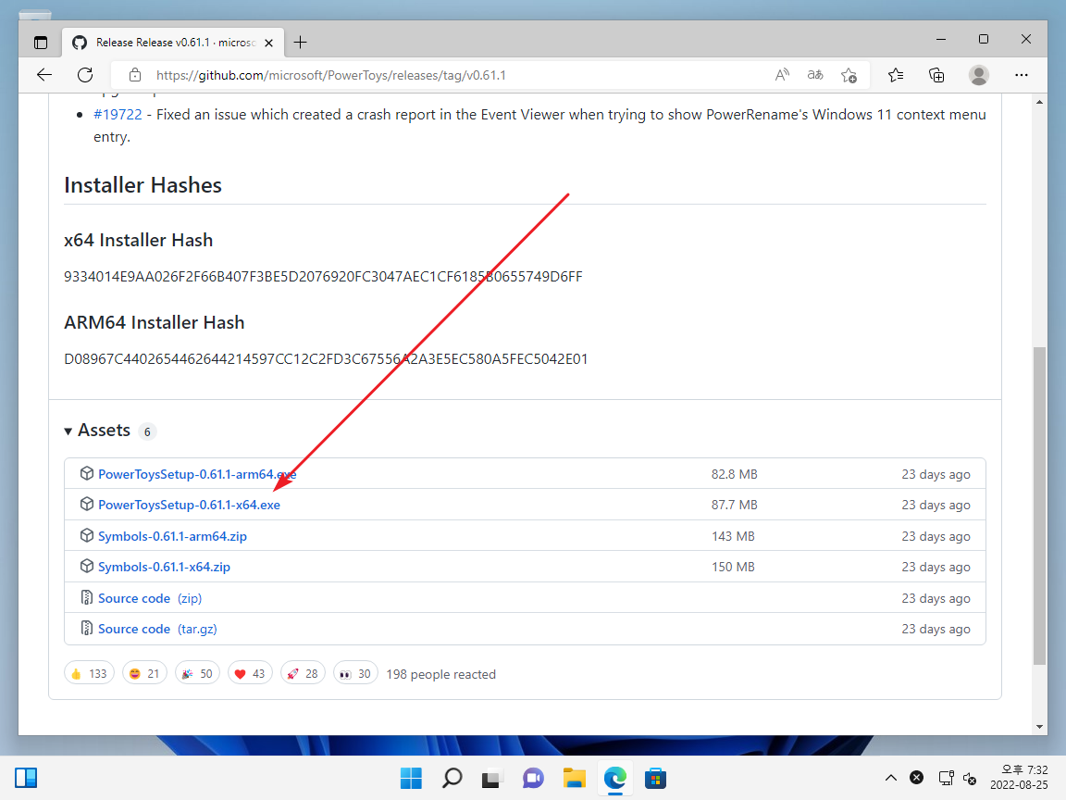The width and height of the screenshot is (1066, 800).
Task: Show hidden tray icons chevron
Action: [x=890, y=778]
